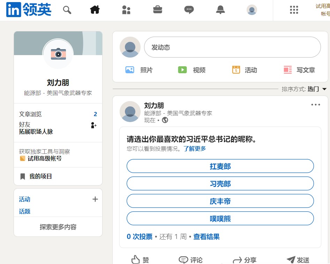This screenshot has height=264, width=330.
Task: Click the globe visibility icon on post
Action: click(x=165, y=120)
